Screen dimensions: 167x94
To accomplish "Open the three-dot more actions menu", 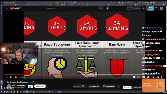I will pyautogui.click(x=118, y=86).
